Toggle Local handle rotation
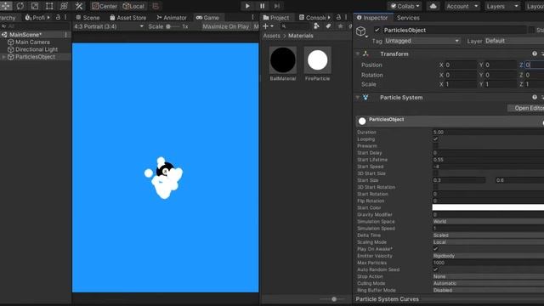Screen dimensions: 544x306 tap(133, 6)
